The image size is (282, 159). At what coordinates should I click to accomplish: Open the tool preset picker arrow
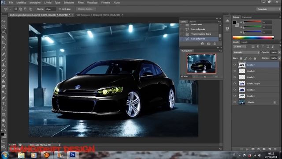click(10, 9)
